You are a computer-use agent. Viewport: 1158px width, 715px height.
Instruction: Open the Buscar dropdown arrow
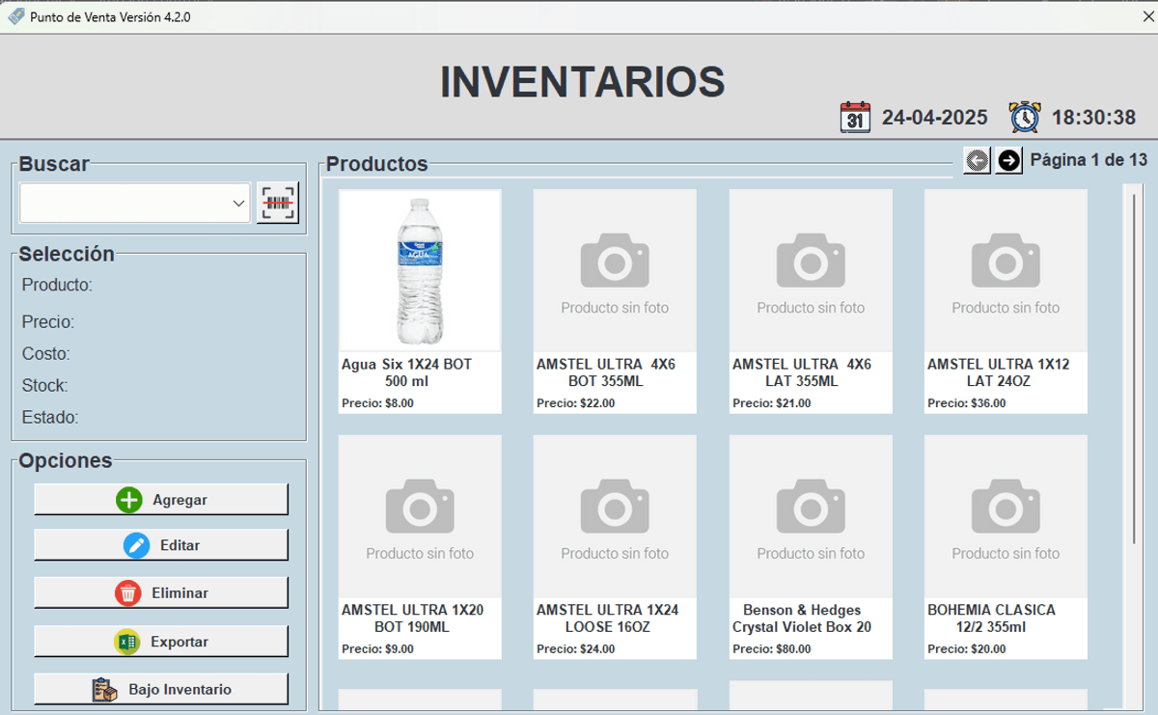pyautogui.click(x=238, y=204)
